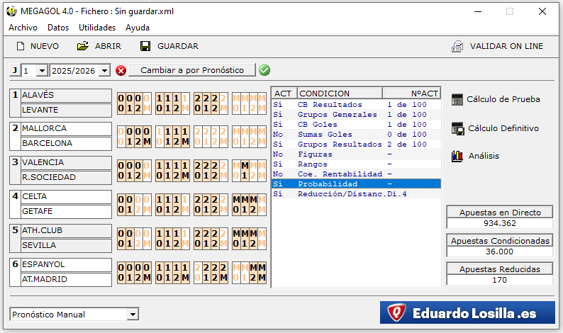Save with the GUARDAR floppy icon
The height and width of the screenshot is (333, 563).
coord(145,46)
